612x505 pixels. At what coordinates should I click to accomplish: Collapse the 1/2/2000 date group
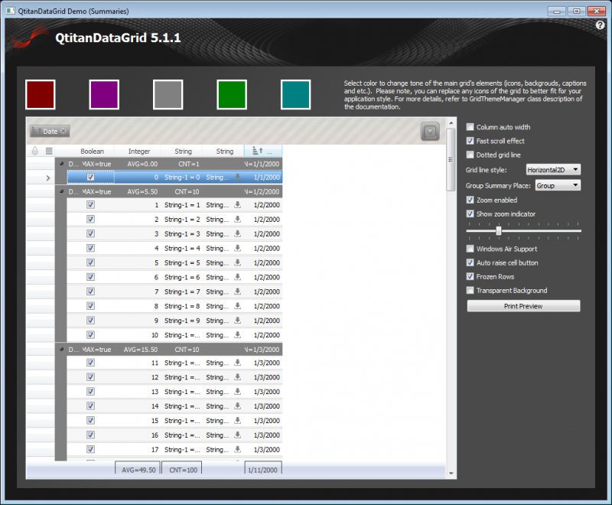[61, 192]
